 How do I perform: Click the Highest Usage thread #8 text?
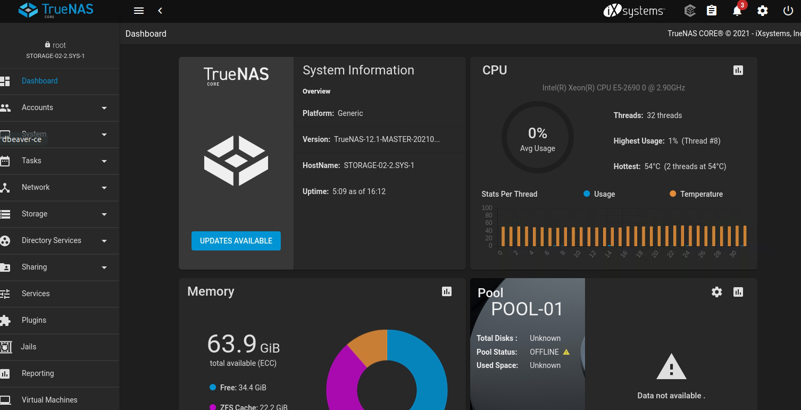click(667, 141)
